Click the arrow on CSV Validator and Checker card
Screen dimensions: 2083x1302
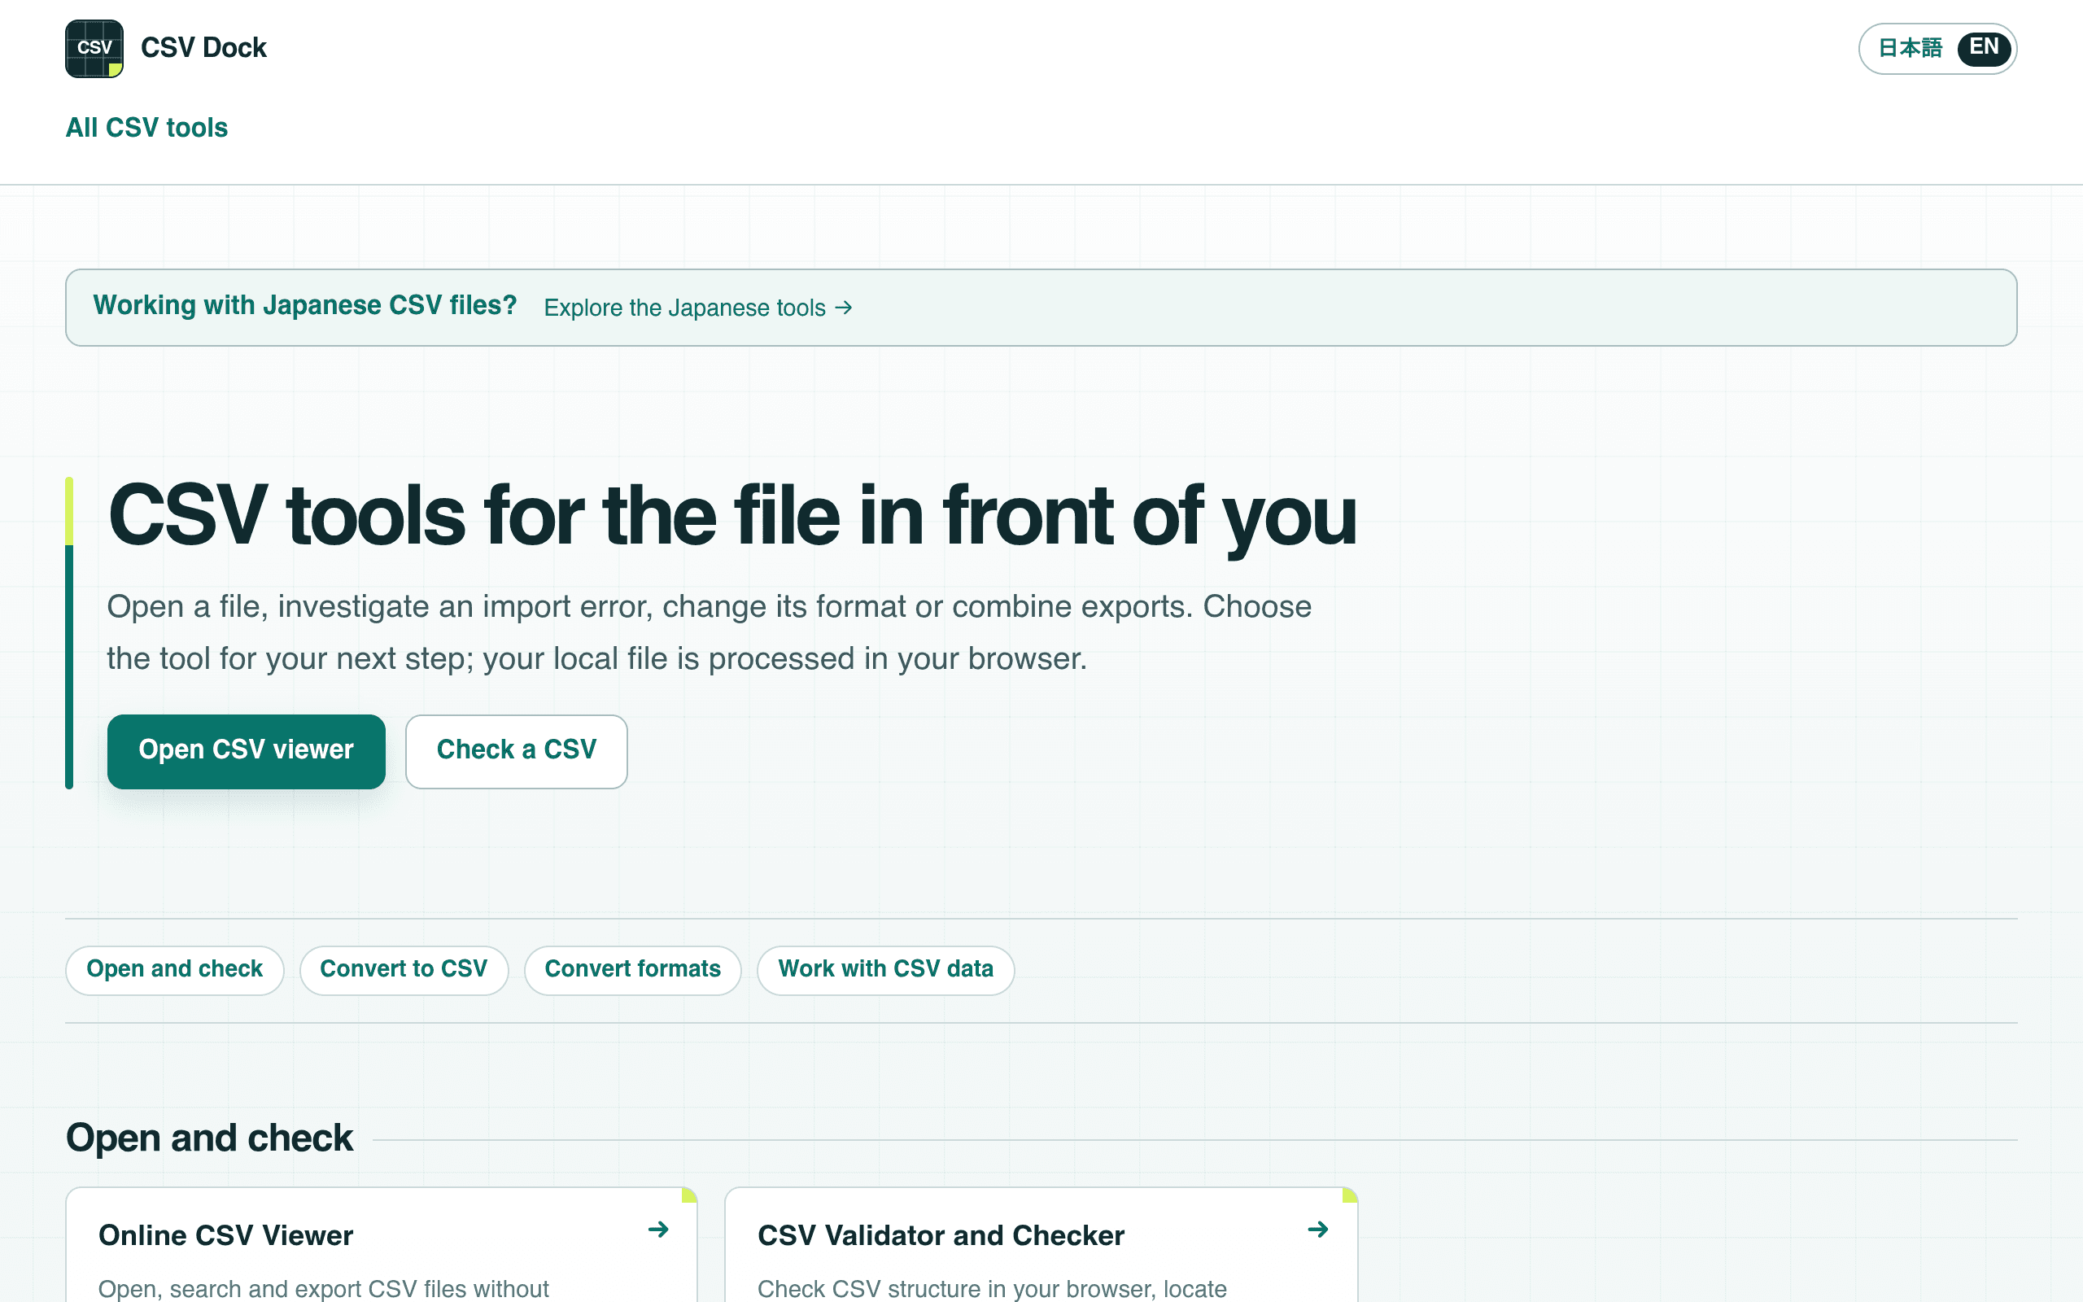tap(1318, 1230)
